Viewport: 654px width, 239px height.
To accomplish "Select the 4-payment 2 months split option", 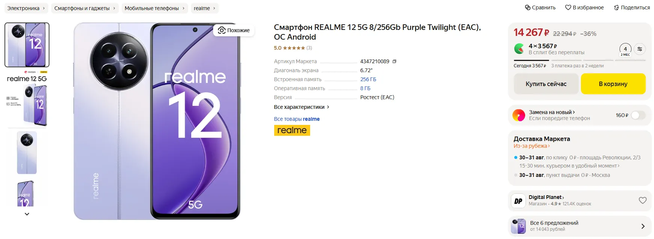I will point(625,50).
